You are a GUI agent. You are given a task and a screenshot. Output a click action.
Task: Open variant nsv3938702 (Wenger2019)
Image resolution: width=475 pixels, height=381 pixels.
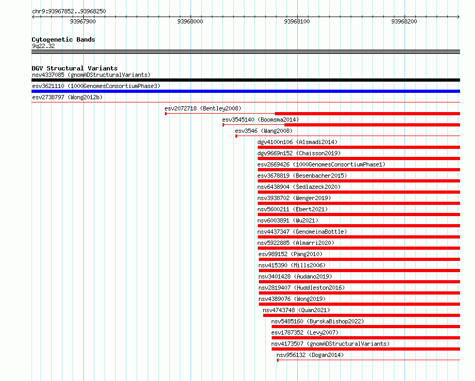pyautogui.click(x=294, y=198)
